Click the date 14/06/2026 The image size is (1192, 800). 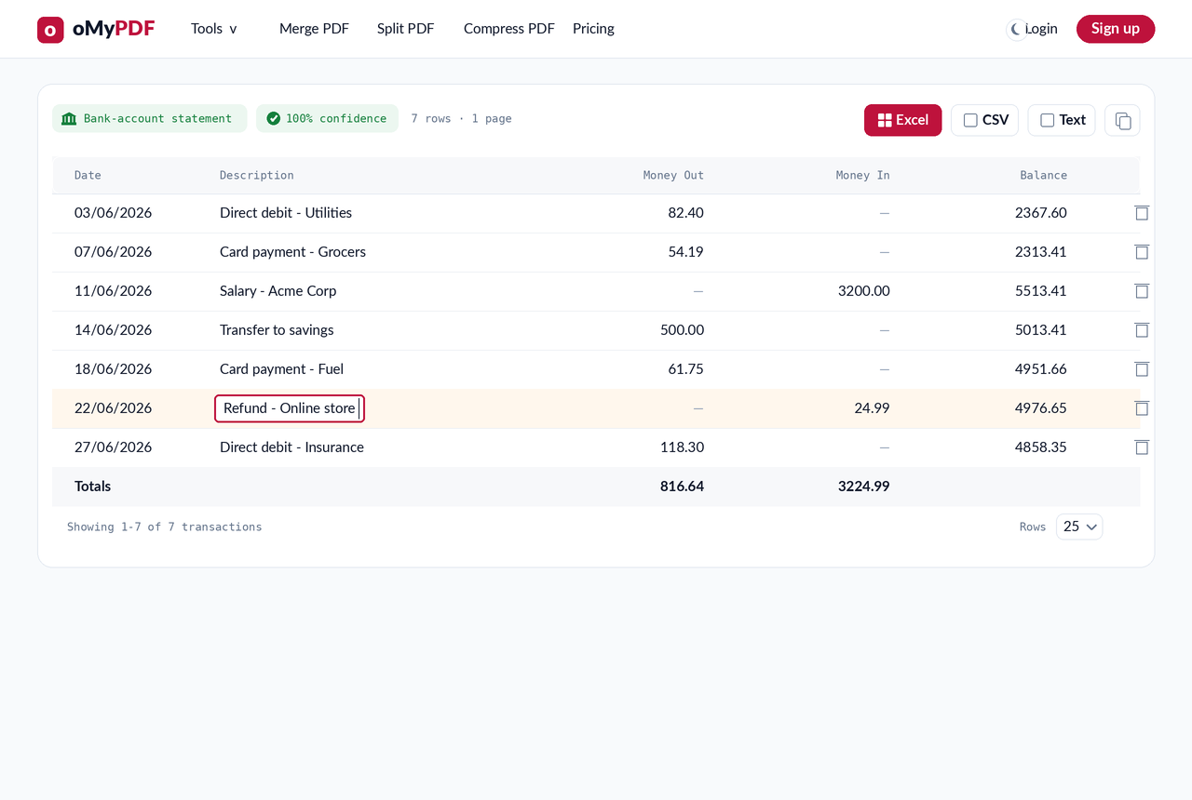click(113, 330)
